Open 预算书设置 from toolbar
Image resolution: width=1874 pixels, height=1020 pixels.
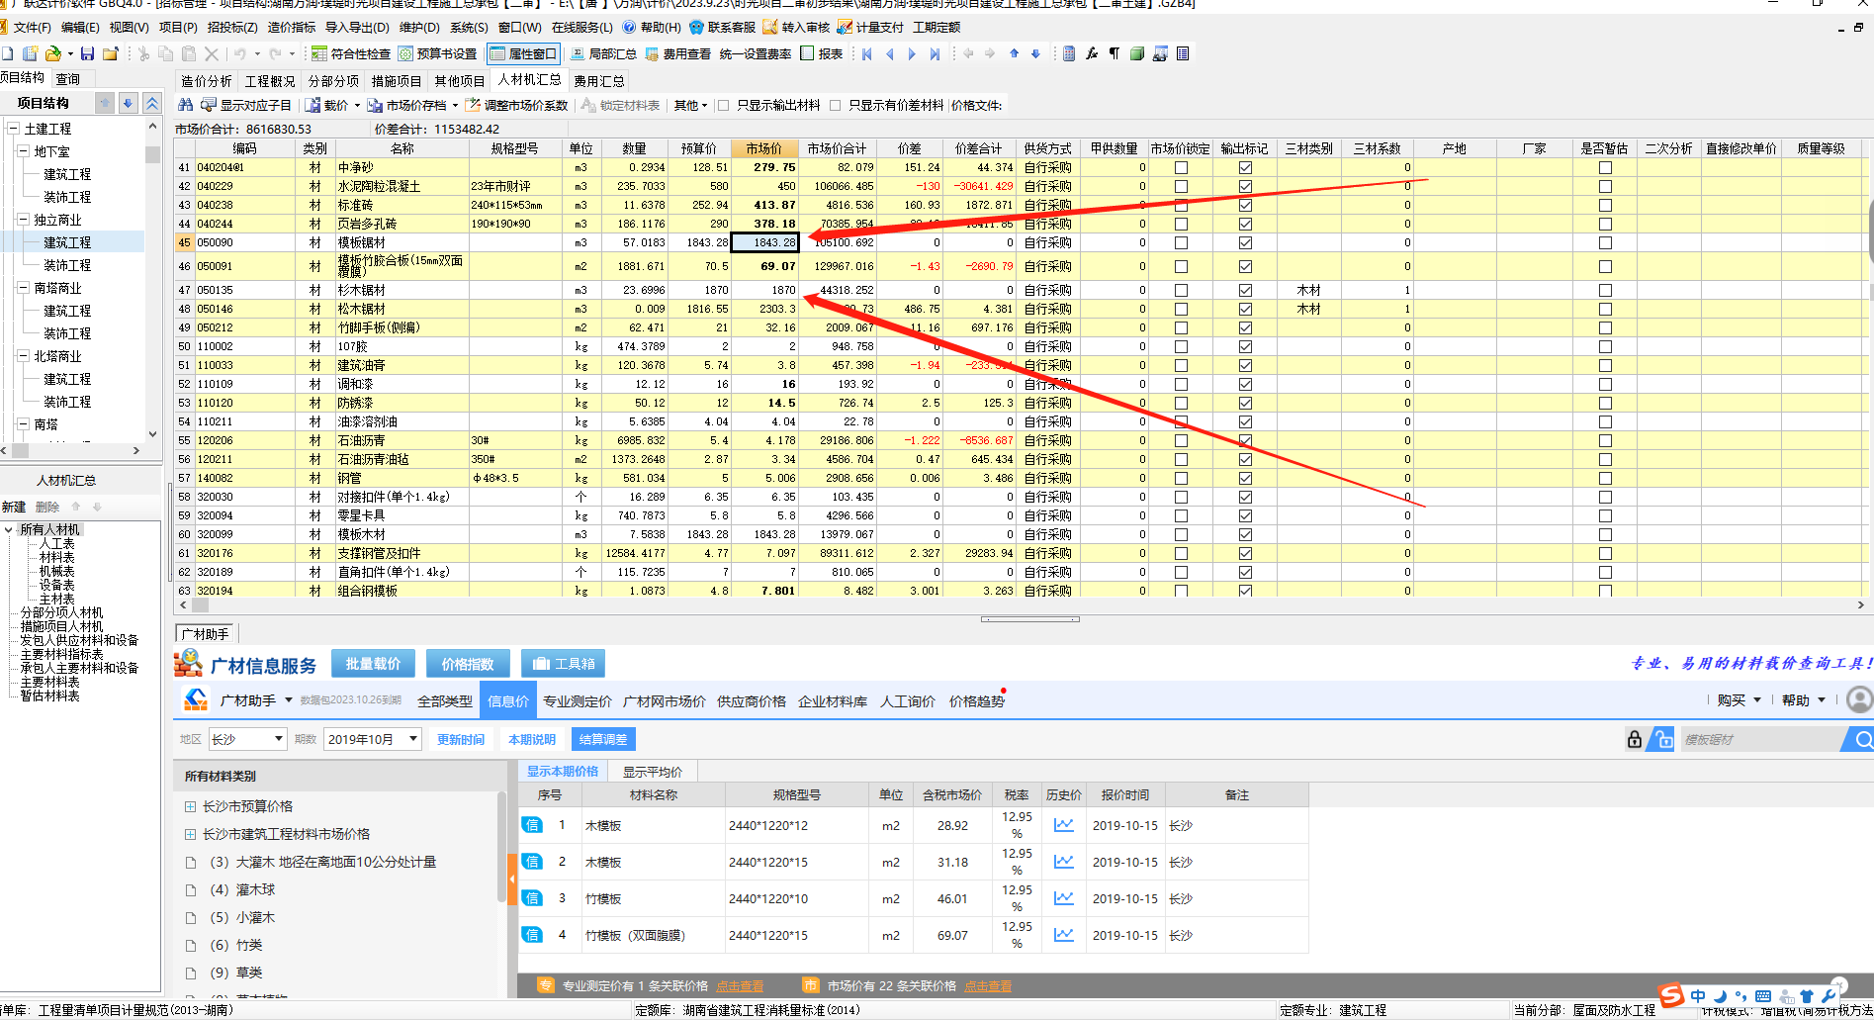tap(437, 53)
